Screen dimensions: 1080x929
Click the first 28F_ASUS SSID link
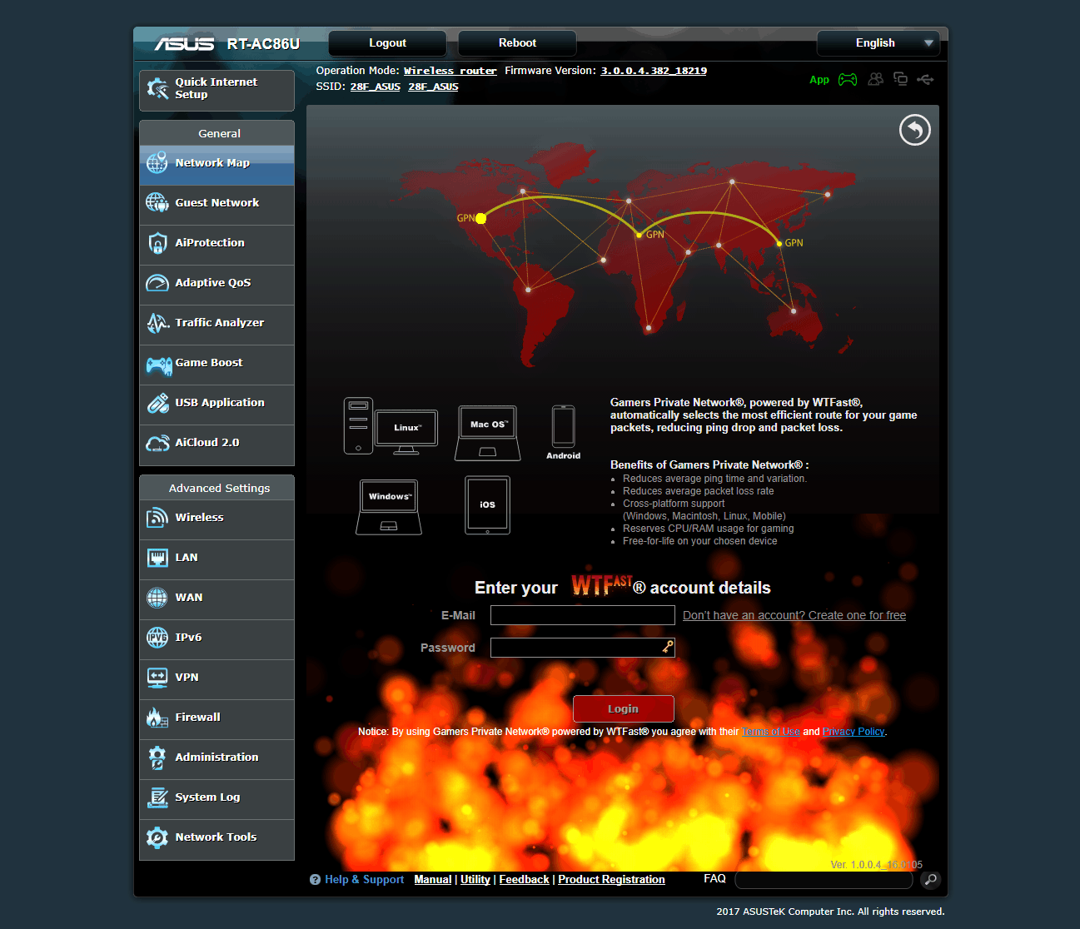(x=376, y=87)
